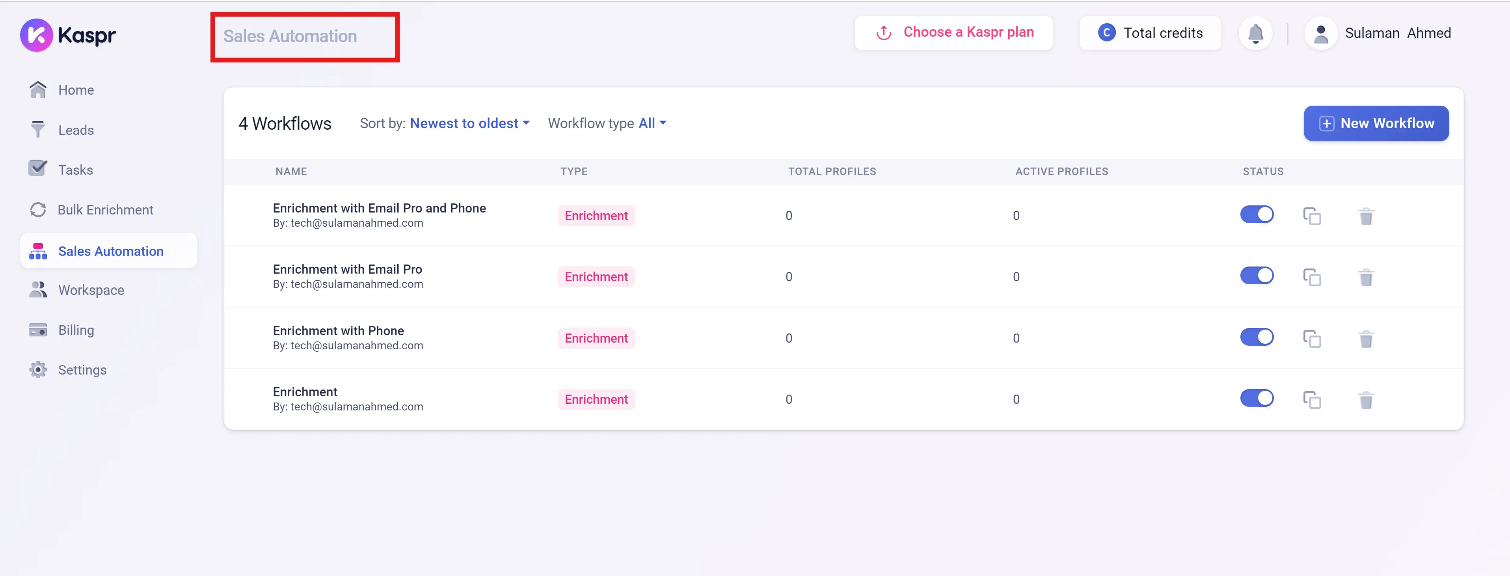
Task: Click Choose a Kaspr plan
Action: pos(954,33)
